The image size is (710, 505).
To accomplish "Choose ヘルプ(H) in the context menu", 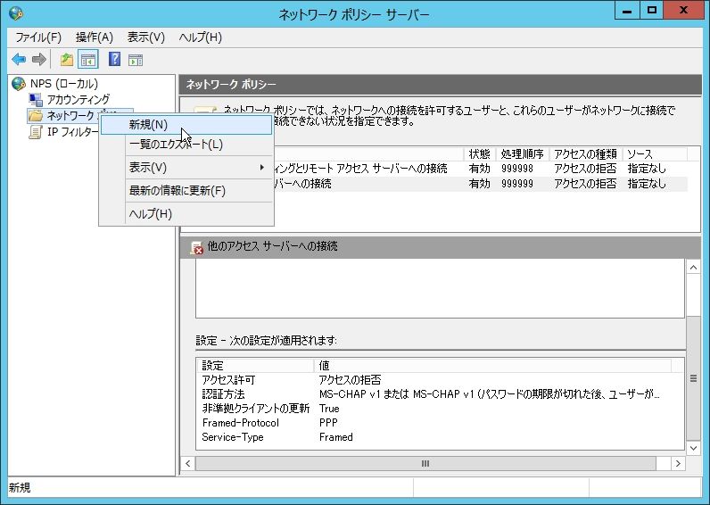I will coord(186,214).
